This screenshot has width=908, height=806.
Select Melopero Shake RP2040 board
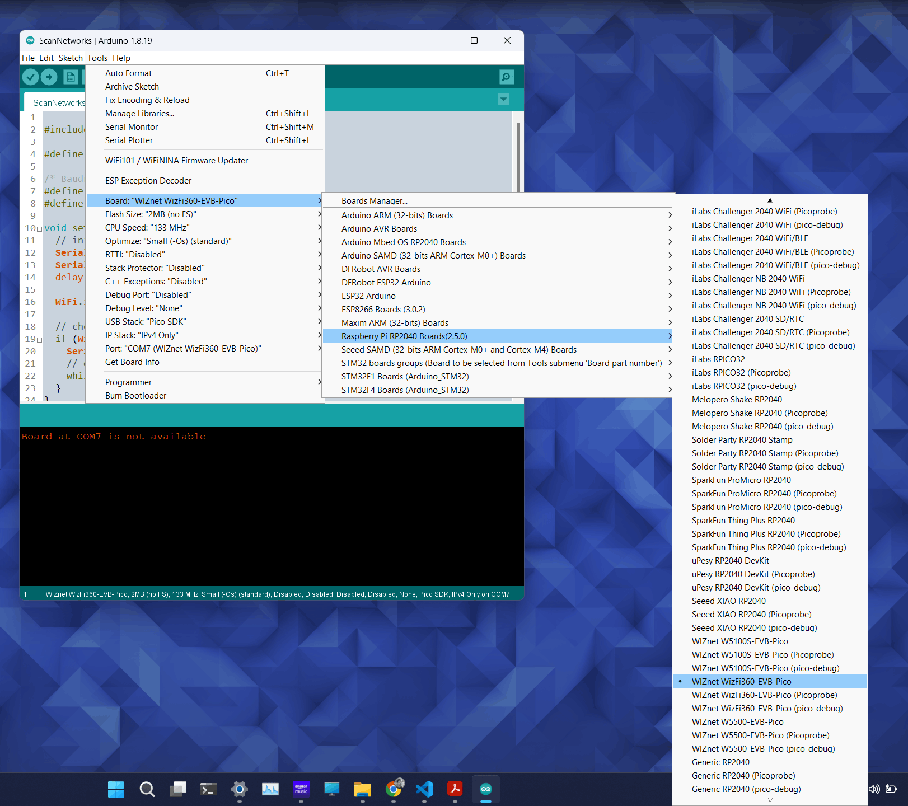(x=770, y=400)
